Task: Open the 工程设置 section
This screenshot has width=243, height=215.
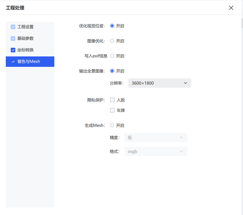Action: point(25,27)
